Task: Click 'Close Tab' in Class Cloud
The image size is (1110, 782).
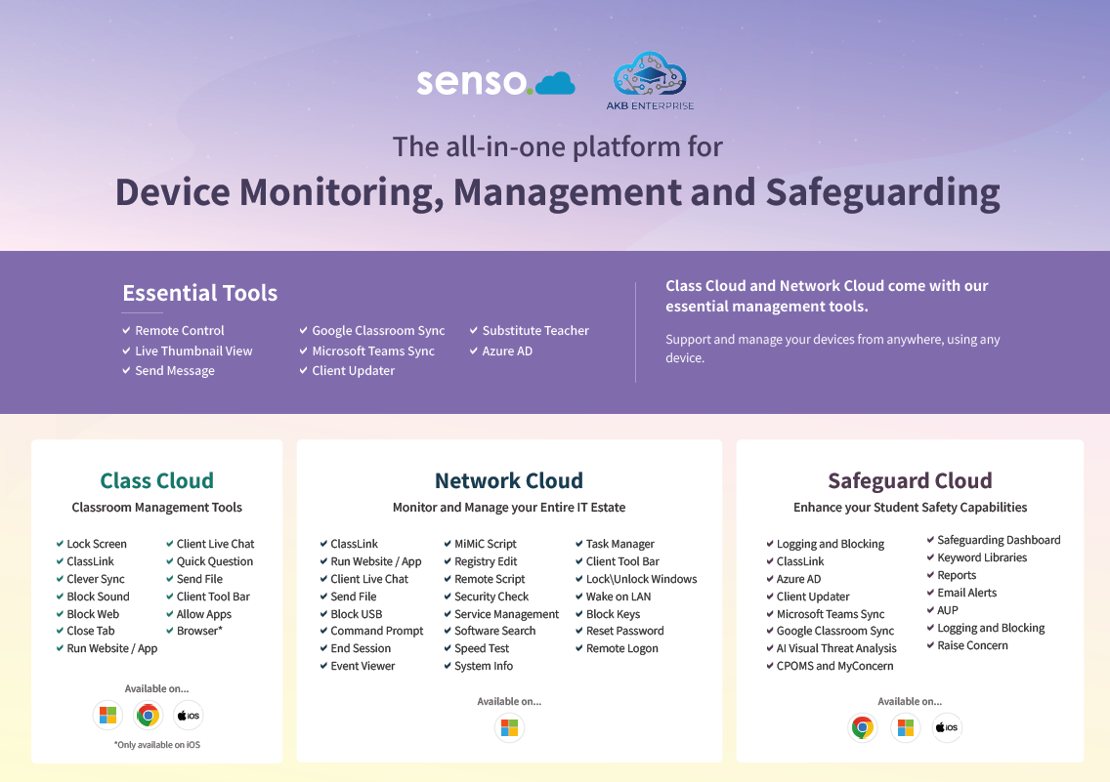Action: tap(91, 631)
